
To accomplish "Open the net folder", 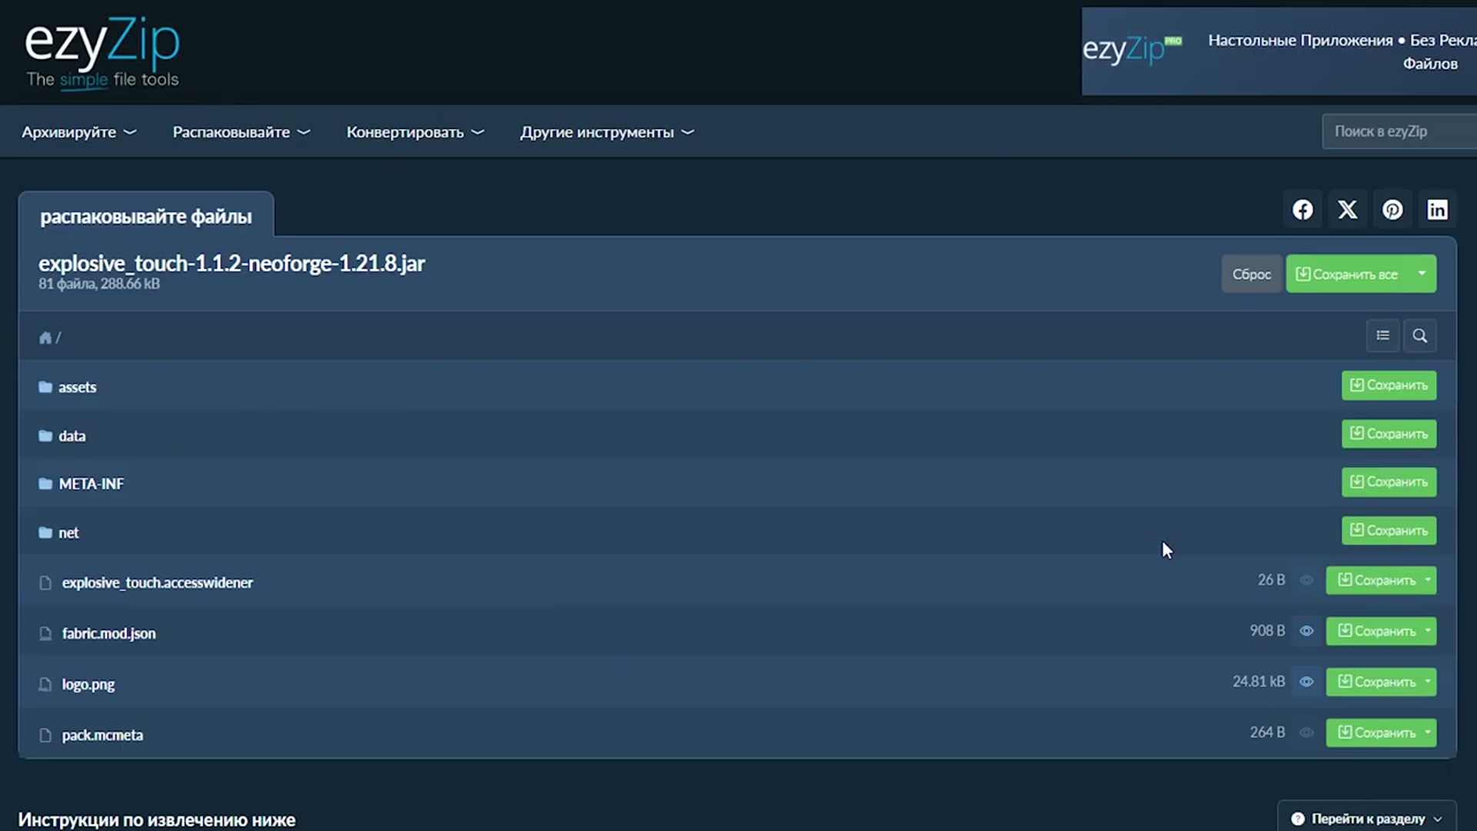I will 68,533.
